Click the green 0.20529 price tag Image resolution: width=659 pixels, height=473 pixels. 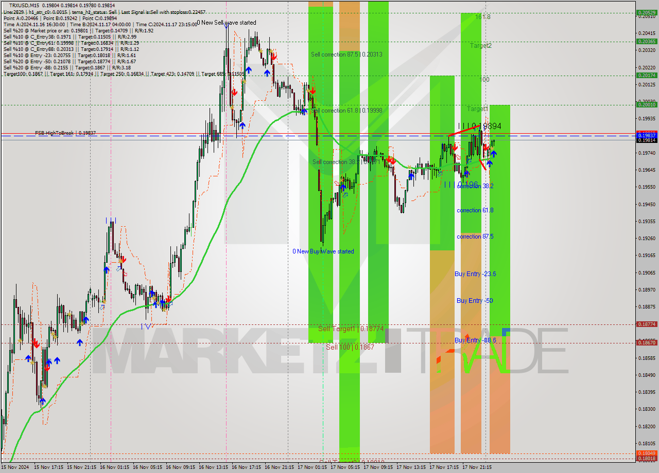[x=646, y=12]
